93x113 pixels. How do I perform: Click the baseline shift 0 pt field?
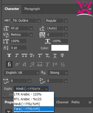(x=18, y=48)
